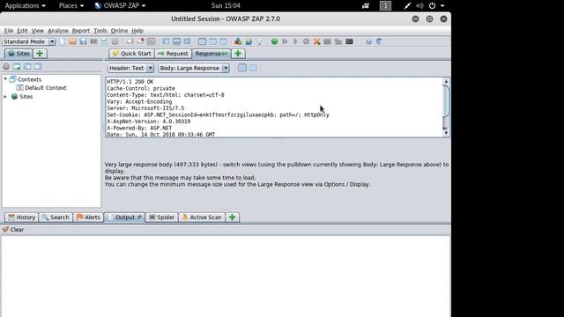The image size is (564, 317).
Task: Click the Persist Session floppy-disk icon
Action: coord(83,41)
